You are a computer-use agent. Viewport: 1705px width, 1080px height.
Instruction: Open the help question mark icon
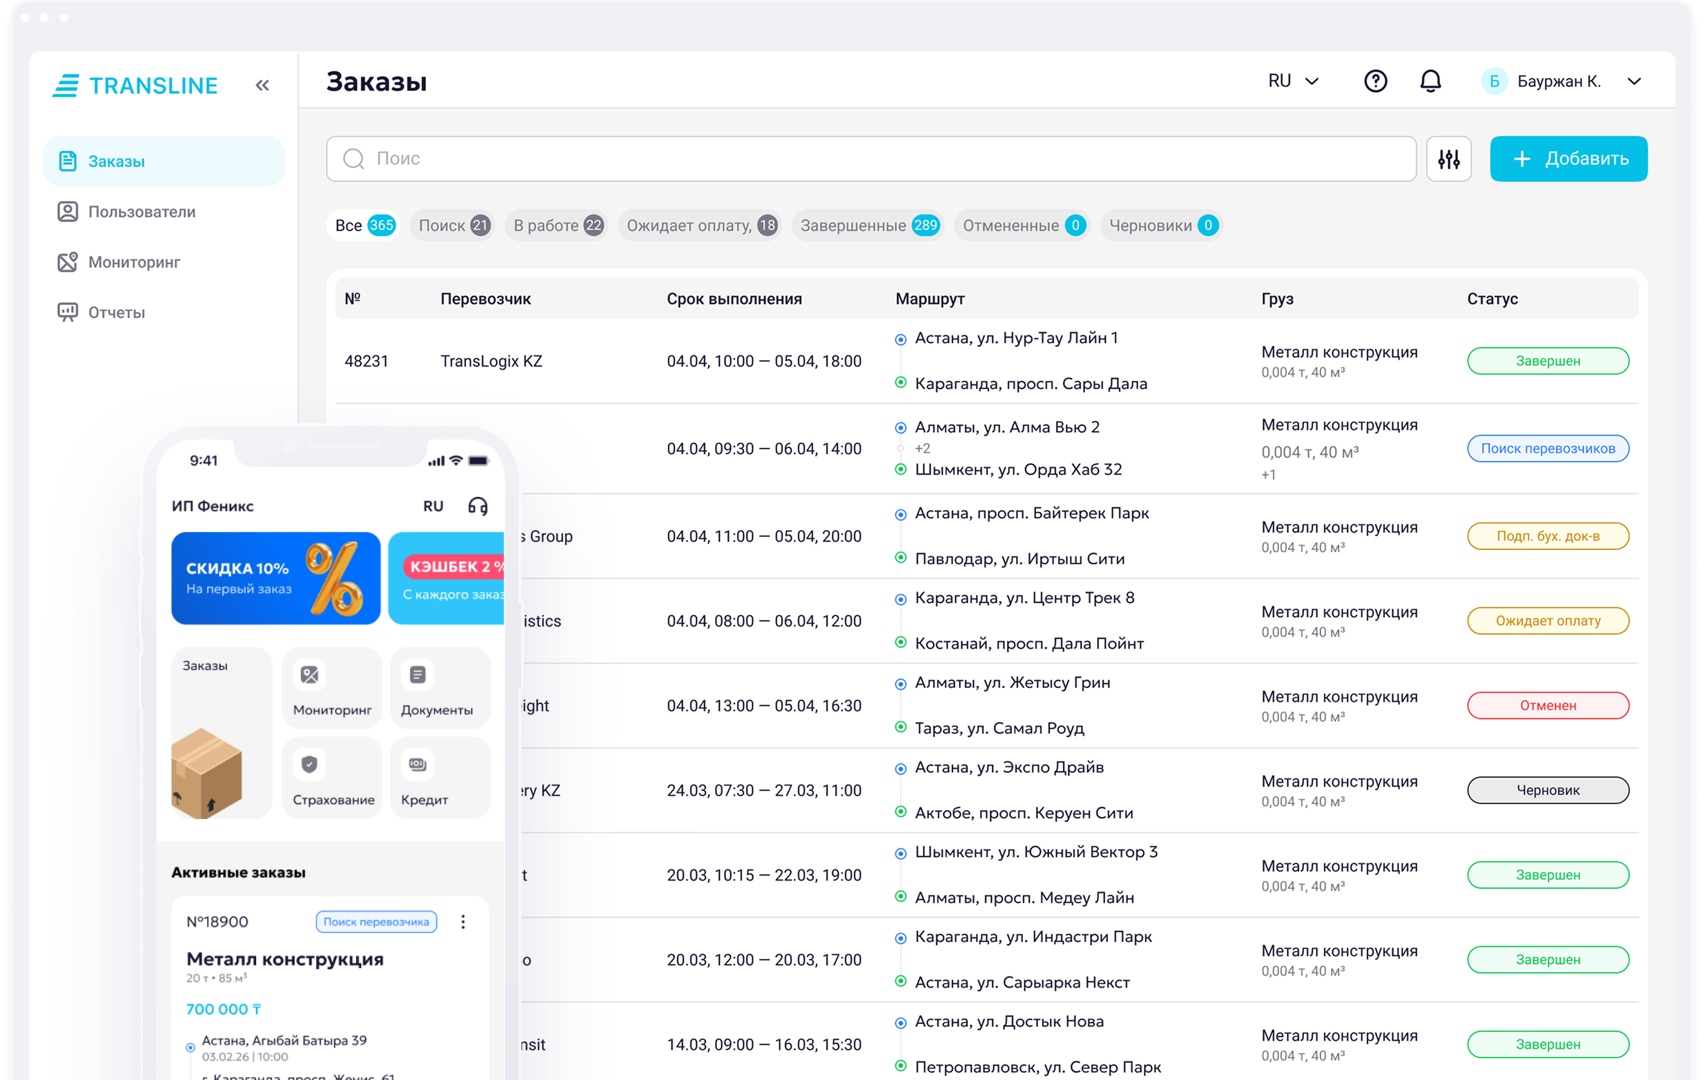(x=1375, y=81)
